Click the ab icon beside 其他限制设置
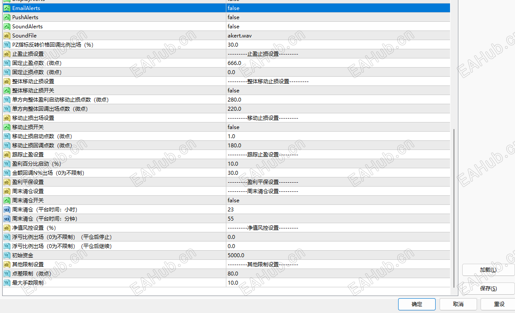The height and width of the screenshot is (313, 515). click(7, 264)
